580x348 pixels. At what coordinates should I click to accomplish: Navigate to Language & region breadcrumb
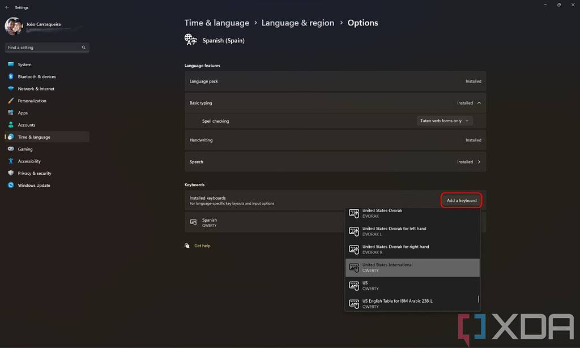point(298,23)
